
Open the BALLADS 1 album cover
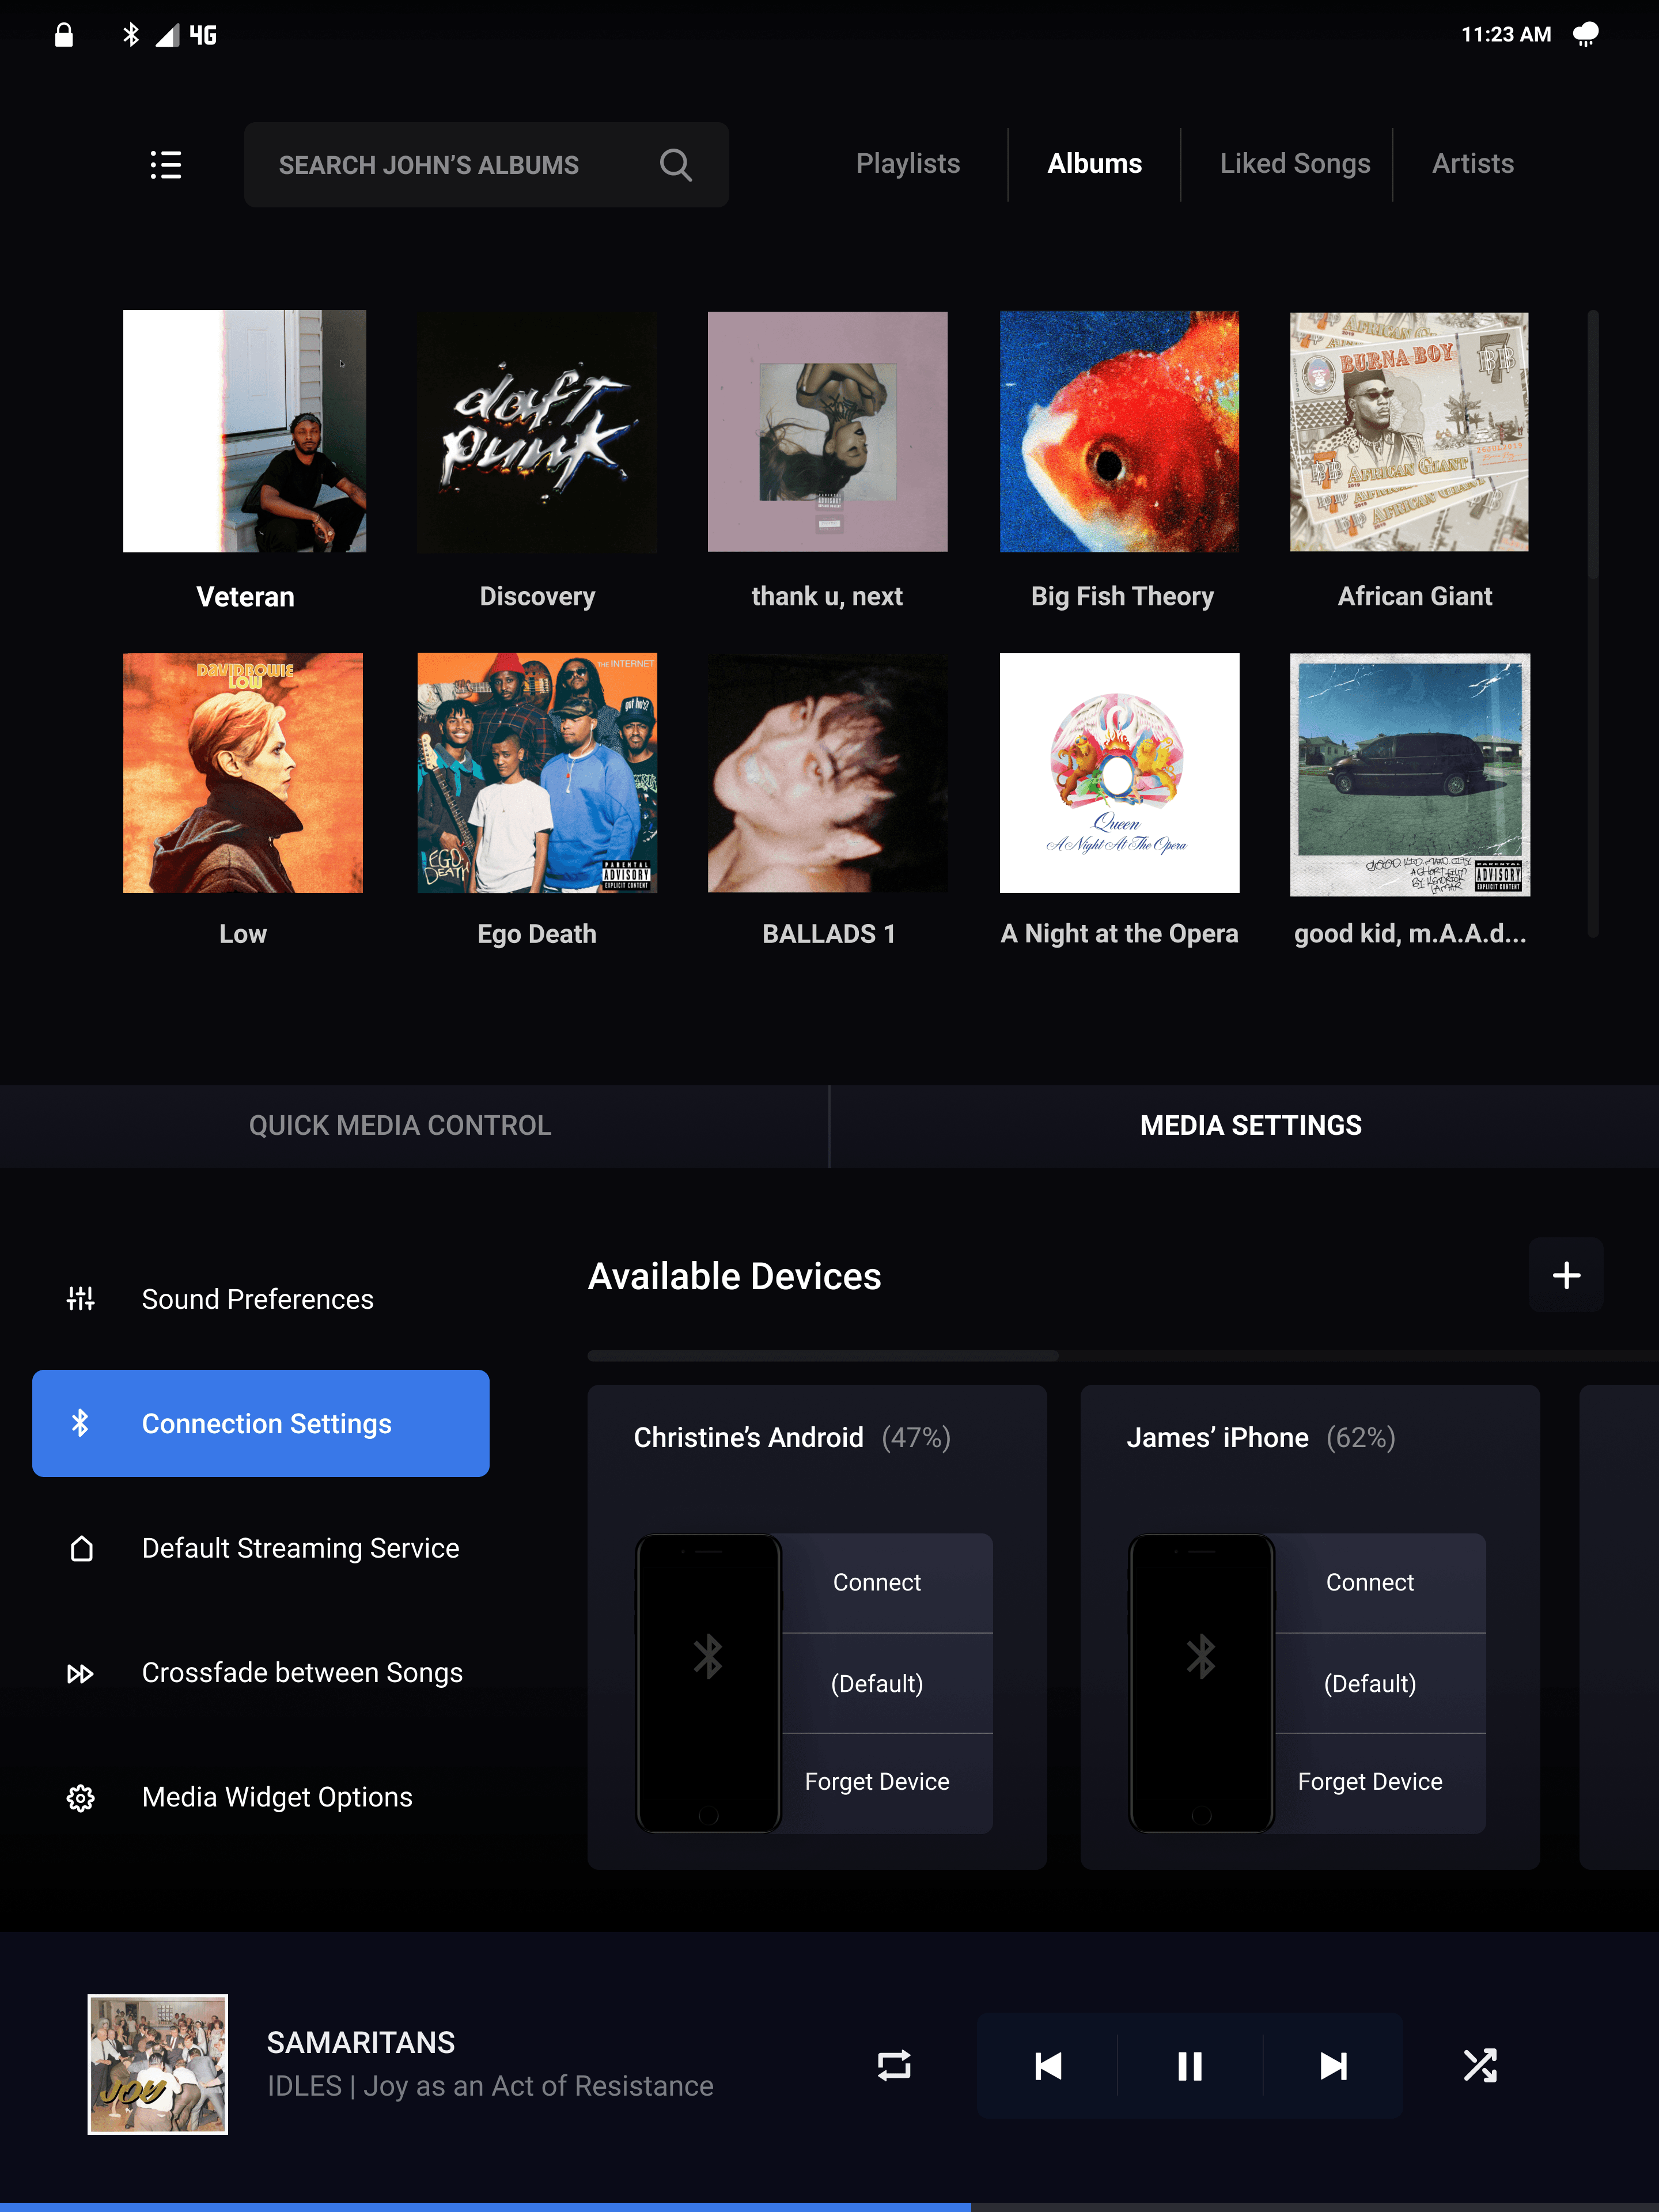point(828,773)
